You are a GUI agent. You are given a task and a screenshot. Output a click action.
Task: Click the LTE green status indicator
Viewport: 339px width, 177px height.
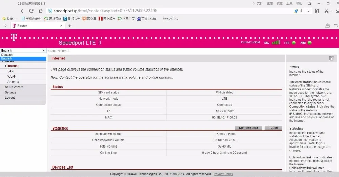click(x=294, y=43)
